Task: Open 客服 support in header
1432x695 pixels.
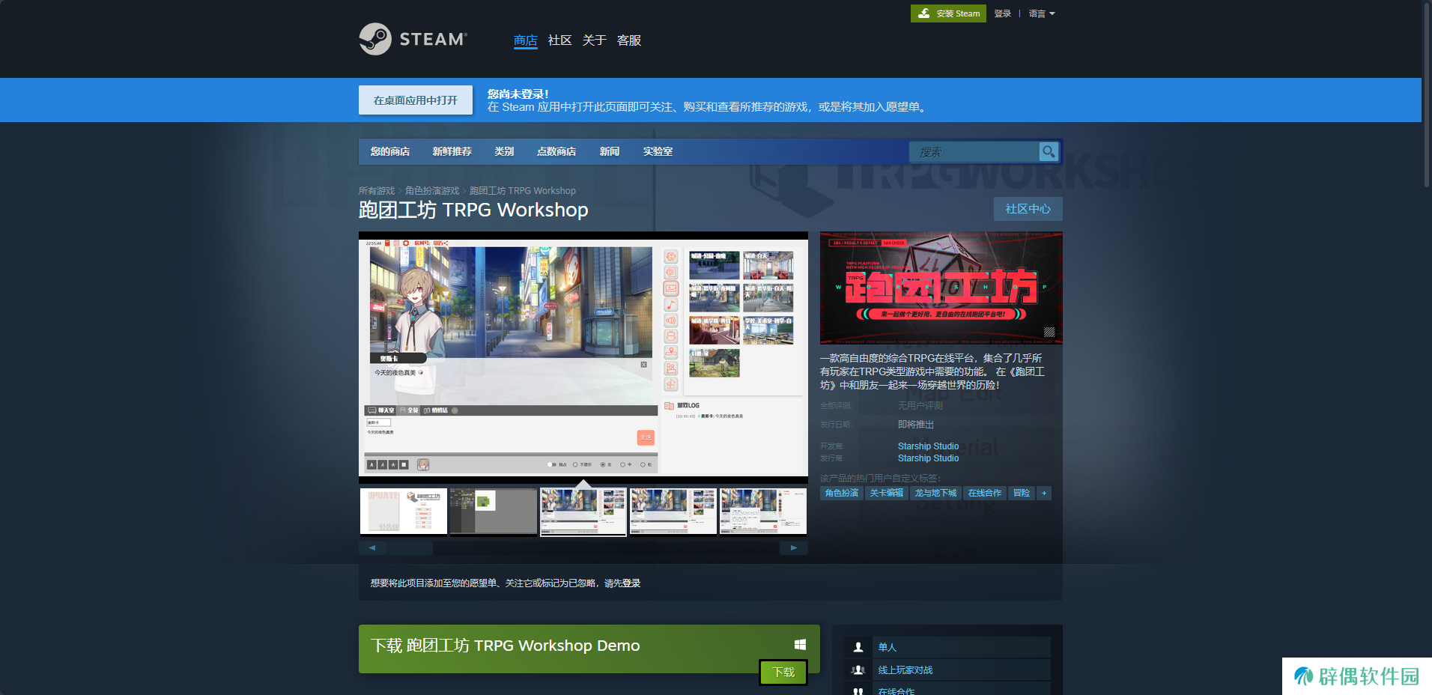Action: point(629,40)
